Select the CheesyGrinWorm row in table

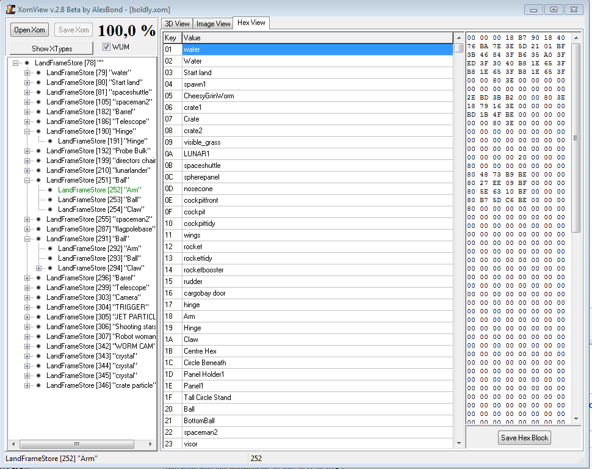pyautogui.click(x=209, y=96)
